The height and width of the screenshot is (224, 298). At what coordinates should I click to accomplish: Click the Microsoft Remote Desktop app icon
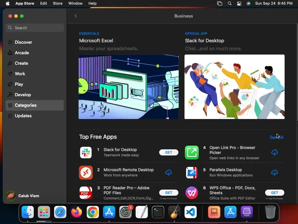click(x=86, y=173)
